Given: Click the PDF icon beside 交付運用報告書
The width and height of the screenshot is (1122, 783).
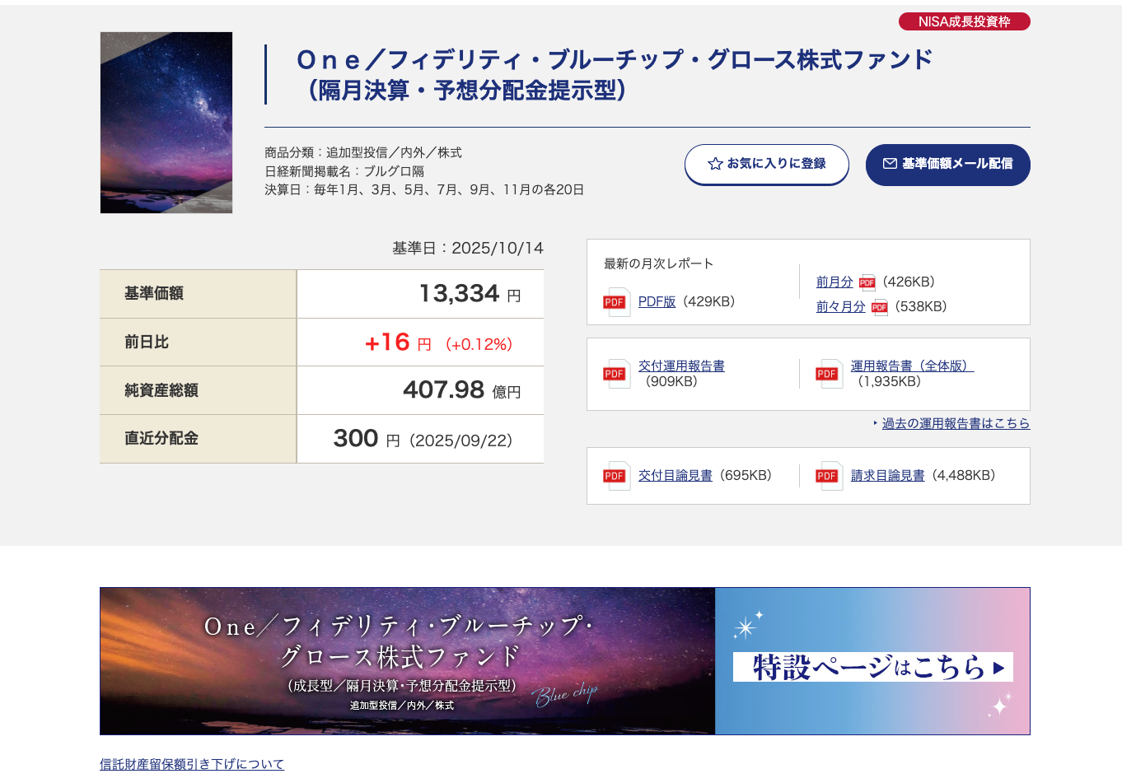Looking at the screenshot, I should point(616,374).
